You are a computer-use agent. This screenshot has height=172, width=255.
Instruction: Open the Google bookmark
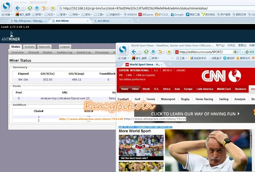(x=177, y=15)
